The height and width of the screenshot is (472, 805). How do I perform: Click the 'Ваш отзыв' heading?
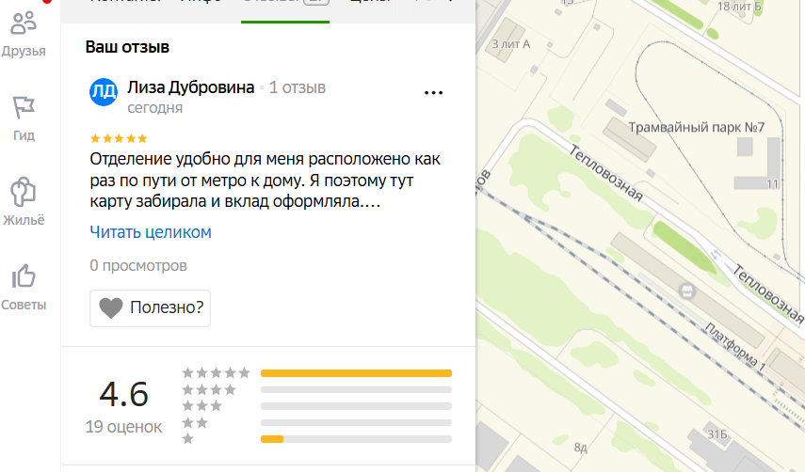(127, 47)
